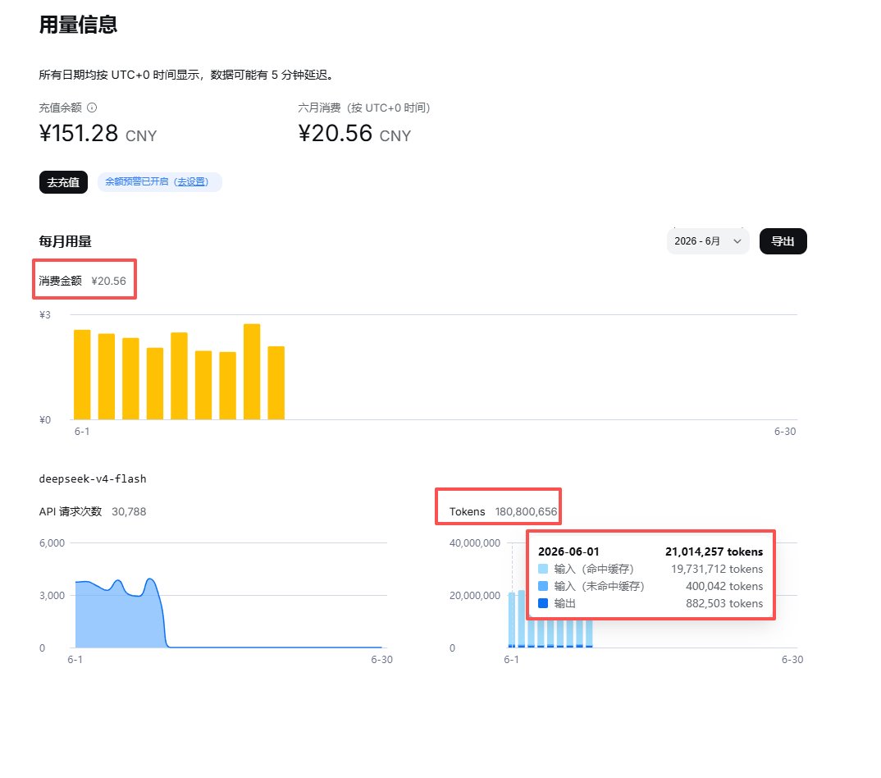Click the 导出 export button
The width and height of the screenshot is (881, 778).
(x=783, y=241)
